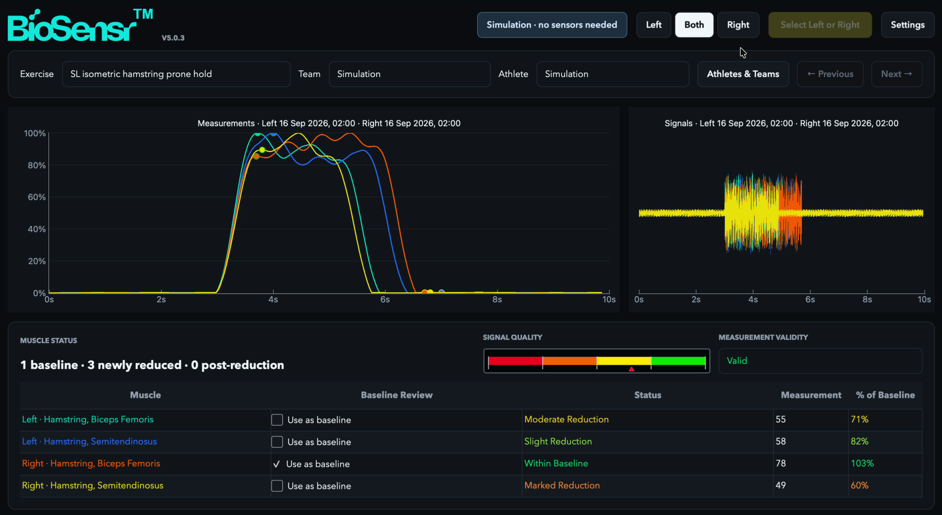Screen dimensions: 942x515
Task: Click the 'Marked Reduction' status
Action: point(562,485)
